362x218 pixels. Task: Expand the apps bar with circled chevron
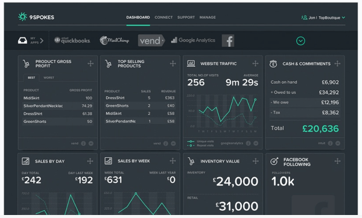pos(300,41)
